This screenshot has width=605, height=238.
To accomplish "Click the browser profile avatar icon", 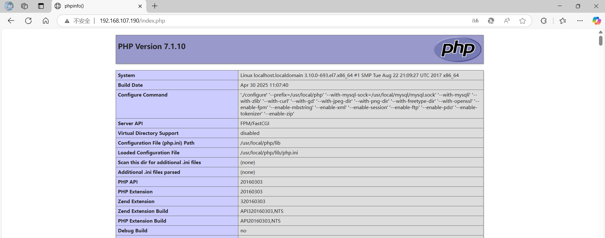I will [x=9, y=6].
